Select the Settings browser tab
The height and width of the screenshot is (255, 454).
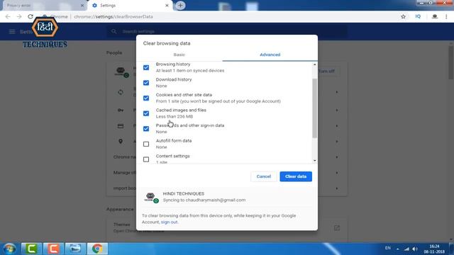[131, 6]
